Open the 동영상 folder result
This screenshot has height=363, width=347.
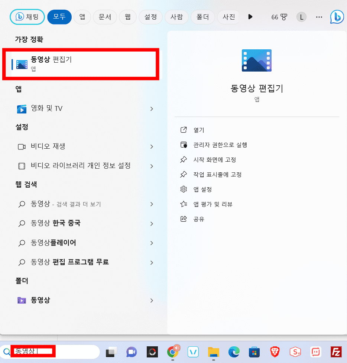coord(81,300)
